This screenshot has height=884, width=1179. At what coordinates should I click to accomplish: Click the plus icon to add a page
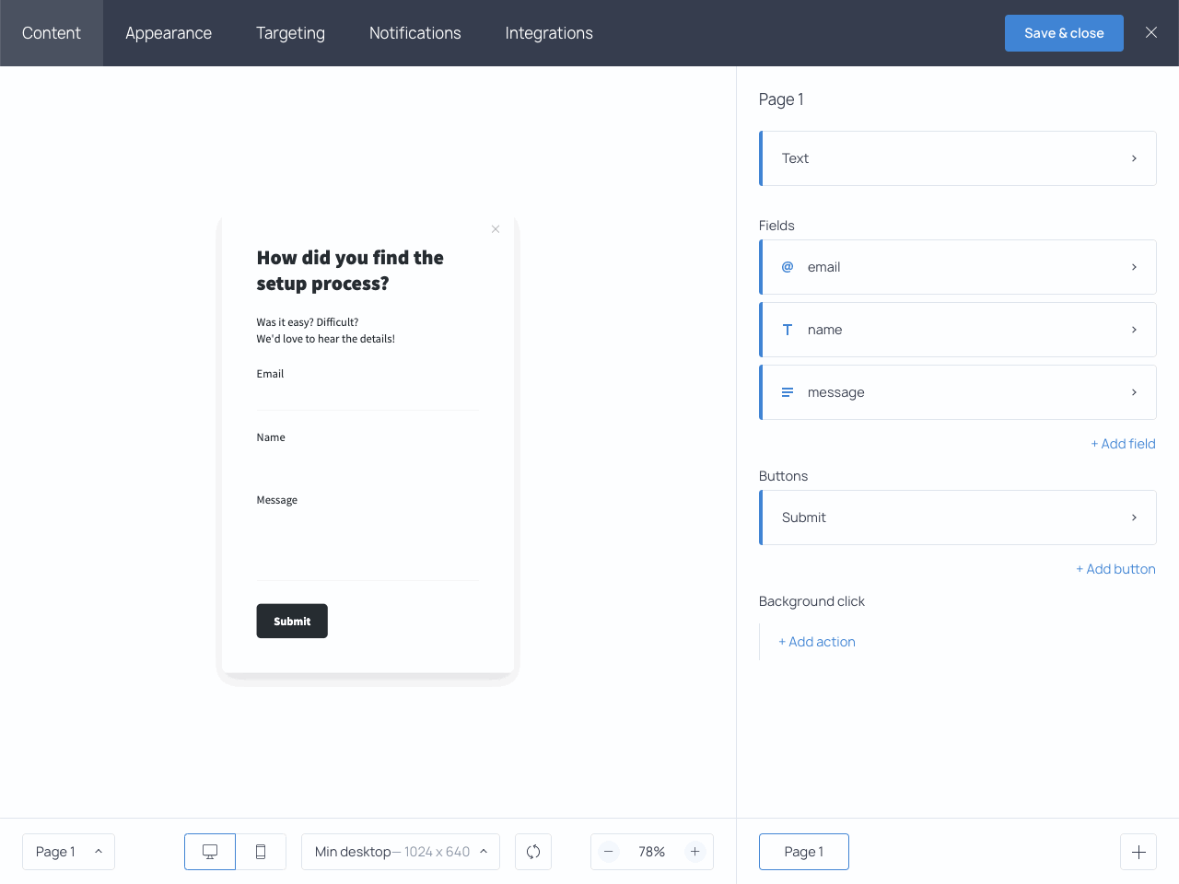point(1138,852)
